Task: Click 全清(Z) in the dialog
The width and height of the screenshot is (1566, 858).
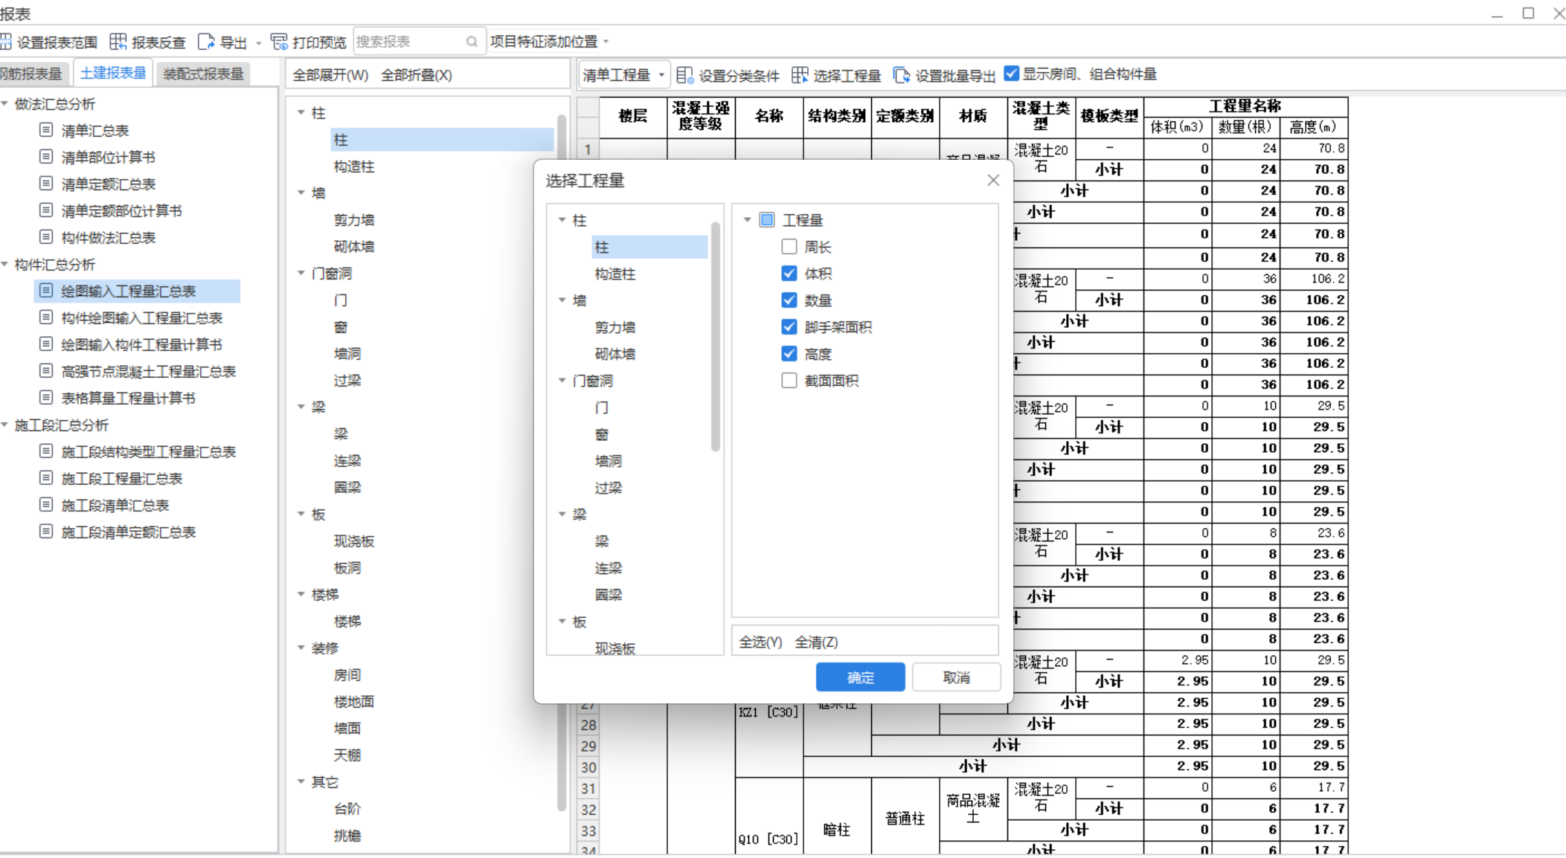Action: 816,642
